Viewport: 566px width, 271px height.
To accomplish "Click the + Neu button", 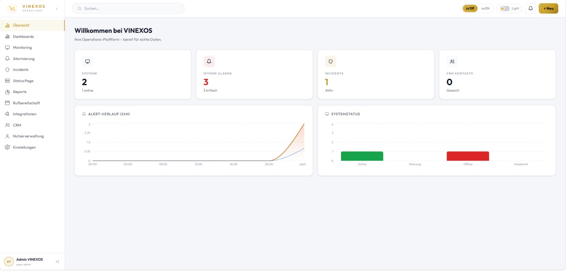I will point(548,8).
